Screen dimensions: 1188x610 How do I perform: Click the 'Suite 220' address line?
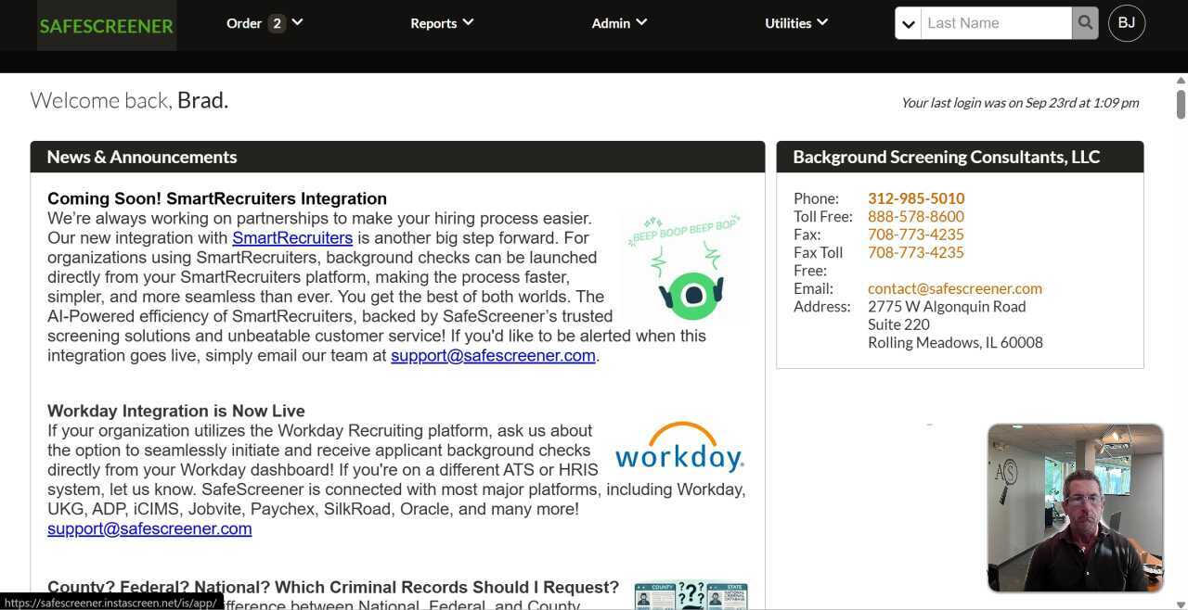[898, 324]
